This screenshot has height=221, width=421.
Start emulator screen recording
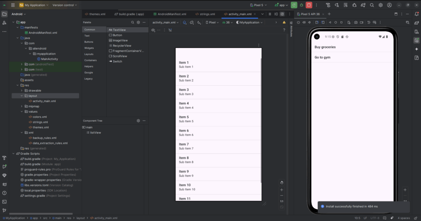pyautogui.click(x=362, y=23)
